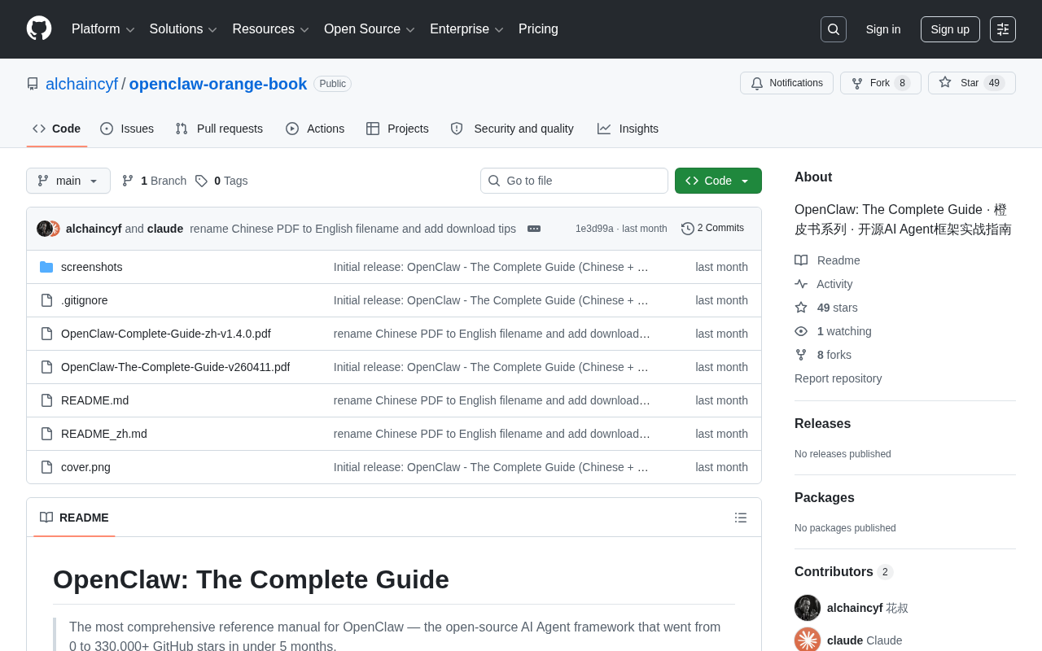This screenshot has width=1042, height=651.
Task: Expand the green Code dropdown button
Action: click(718, 181)
